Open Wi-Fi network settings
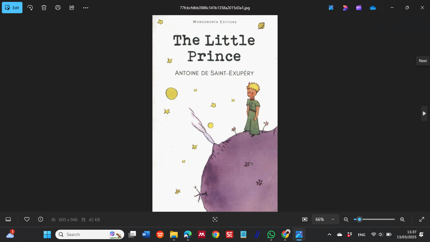The width and height of the screenshot is (430, 242). pos(374,234)
